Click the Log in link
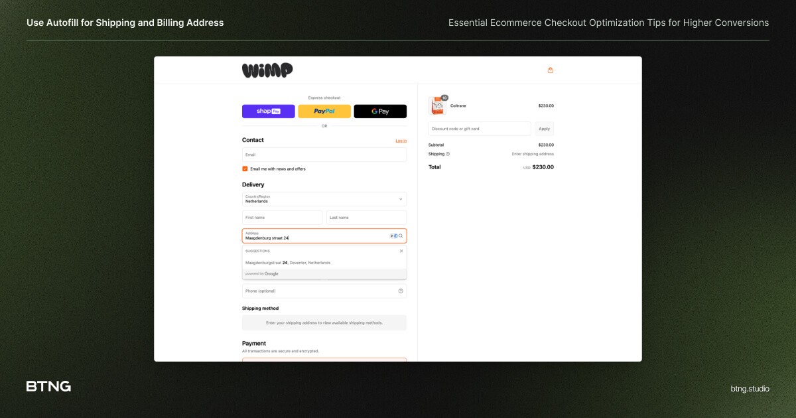Screen dimensions: 796x418 click(401, 141)
